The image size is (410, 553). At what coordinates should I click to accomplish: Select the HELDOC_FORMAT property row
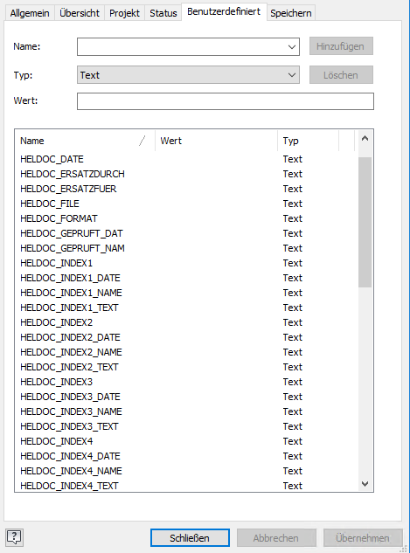coord(186,218)
